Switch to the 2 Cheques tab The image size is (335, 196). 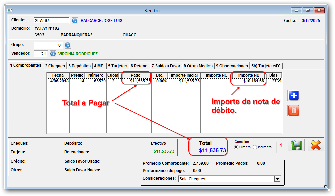pos(55,66)
